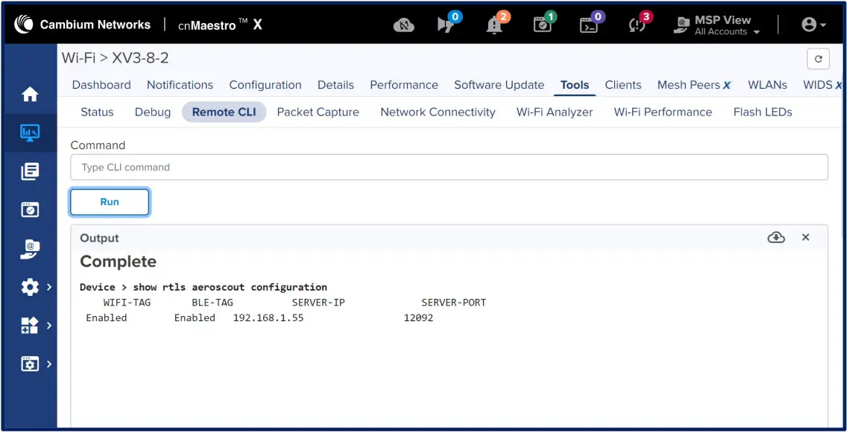Click the Run button
The image size is (849, 433).
(x=110, y=202)
